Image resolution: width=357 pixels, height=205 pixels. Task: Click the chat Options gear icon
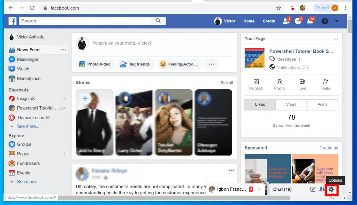pyautogui.click(x=331, y=190)
